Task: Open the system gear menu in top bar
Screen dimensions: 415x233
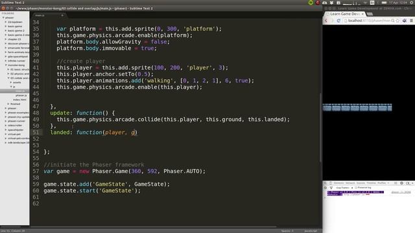Action: click(412, 3)
